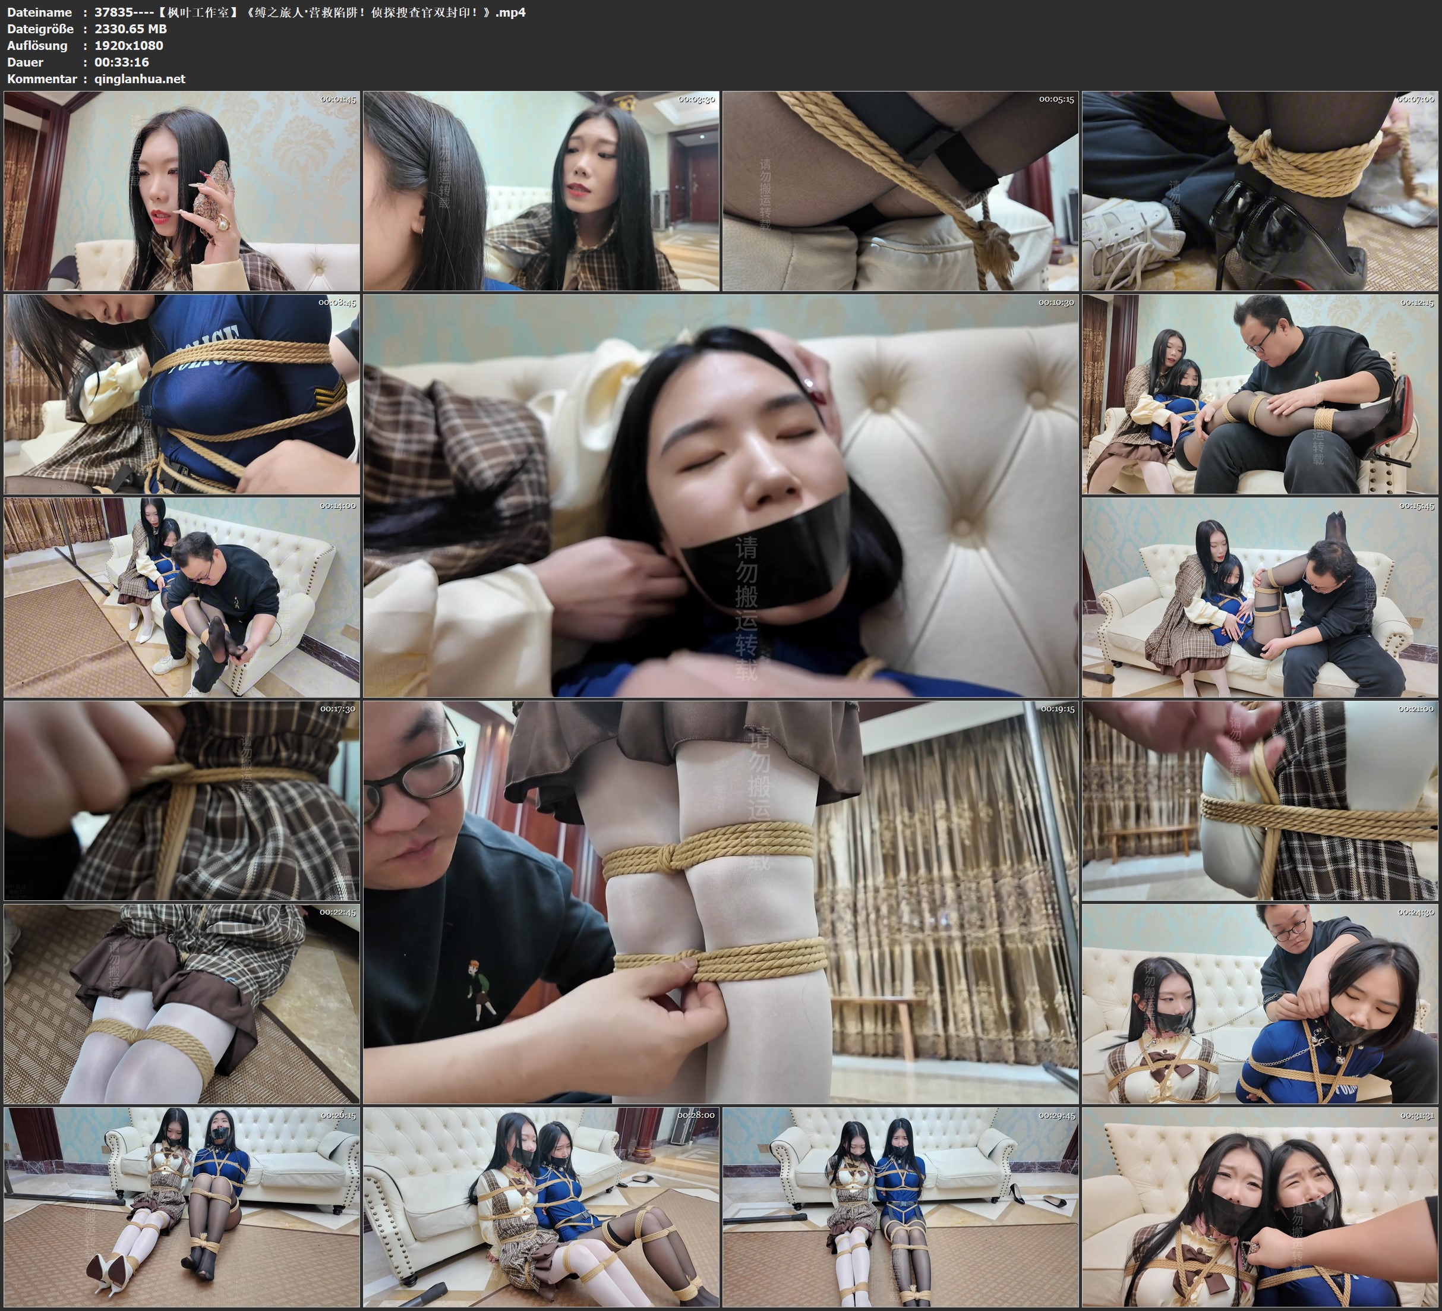Select the 00:08:45 thumbnail
Viewport: 1442px width, 1311px height.
[x=182, y=394]
